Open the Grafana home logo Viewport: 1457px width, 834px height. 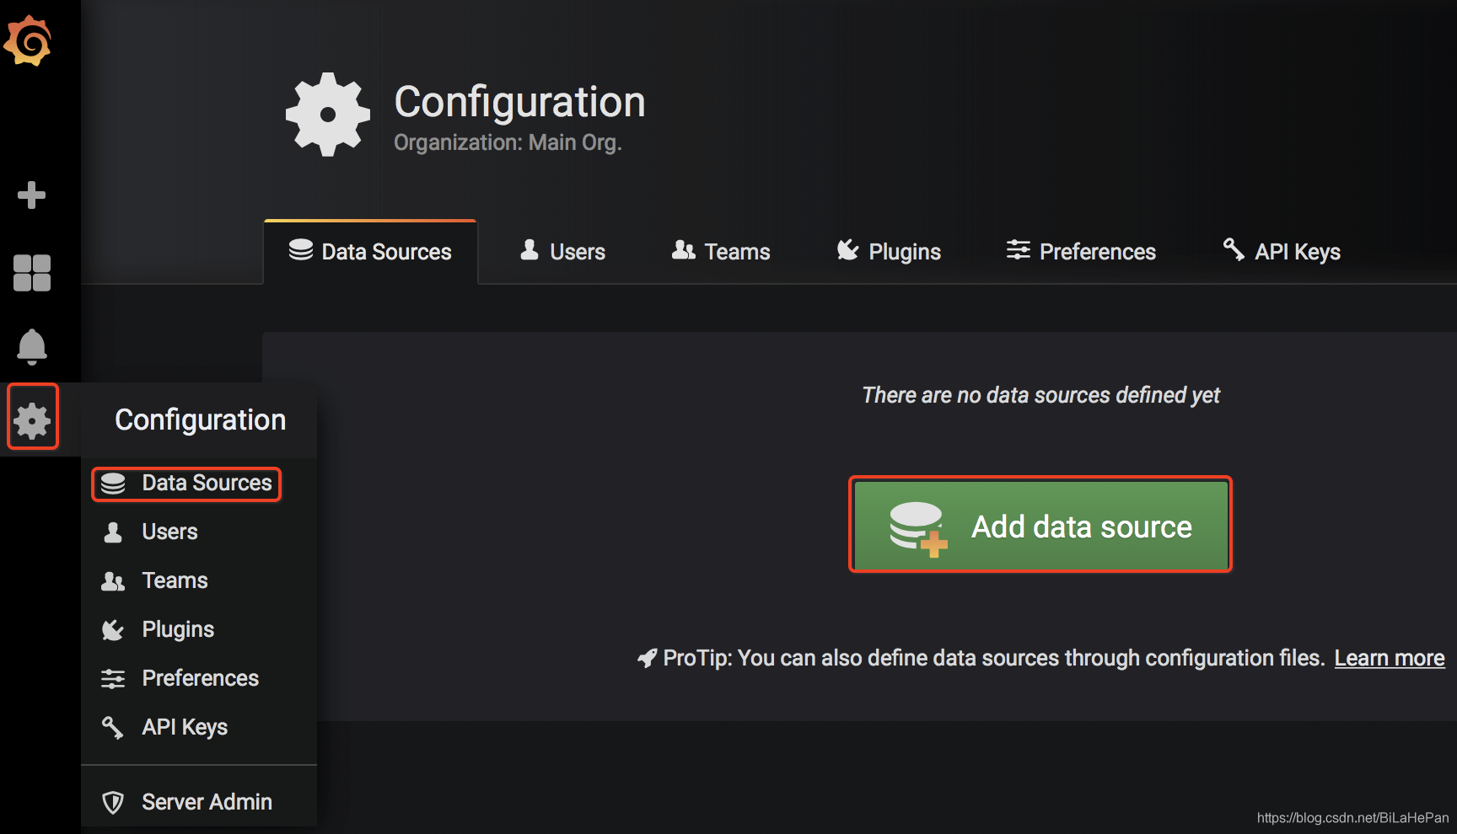[28, 40]
